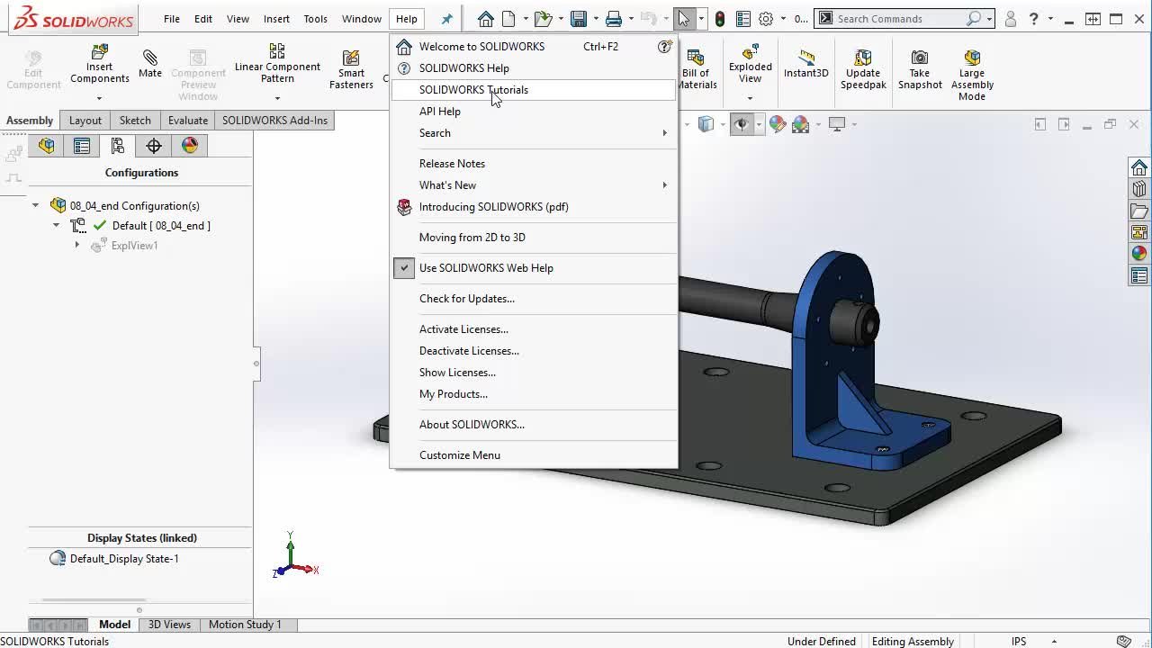Open the ConfigurationManager tab icon
1152x648 pixels.
click(117, 146)
